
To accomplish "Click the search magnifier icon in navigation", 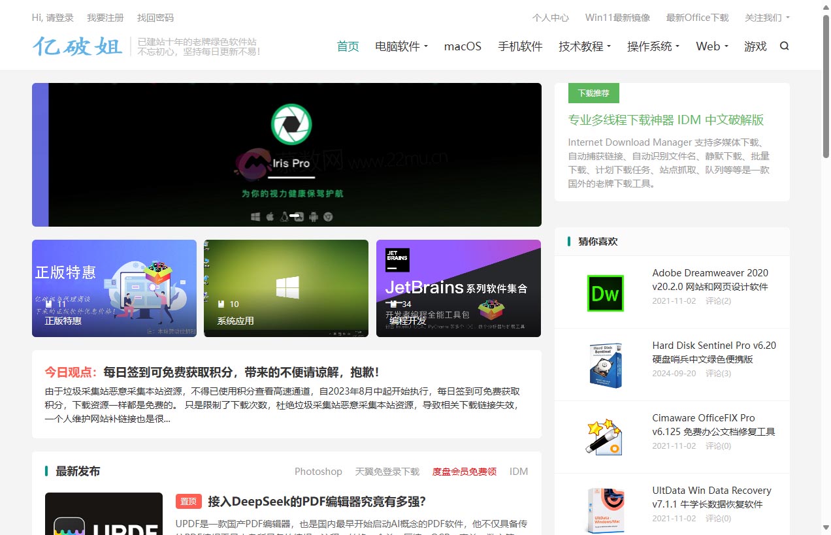I will pyautogui.click(x=785, y=46).
